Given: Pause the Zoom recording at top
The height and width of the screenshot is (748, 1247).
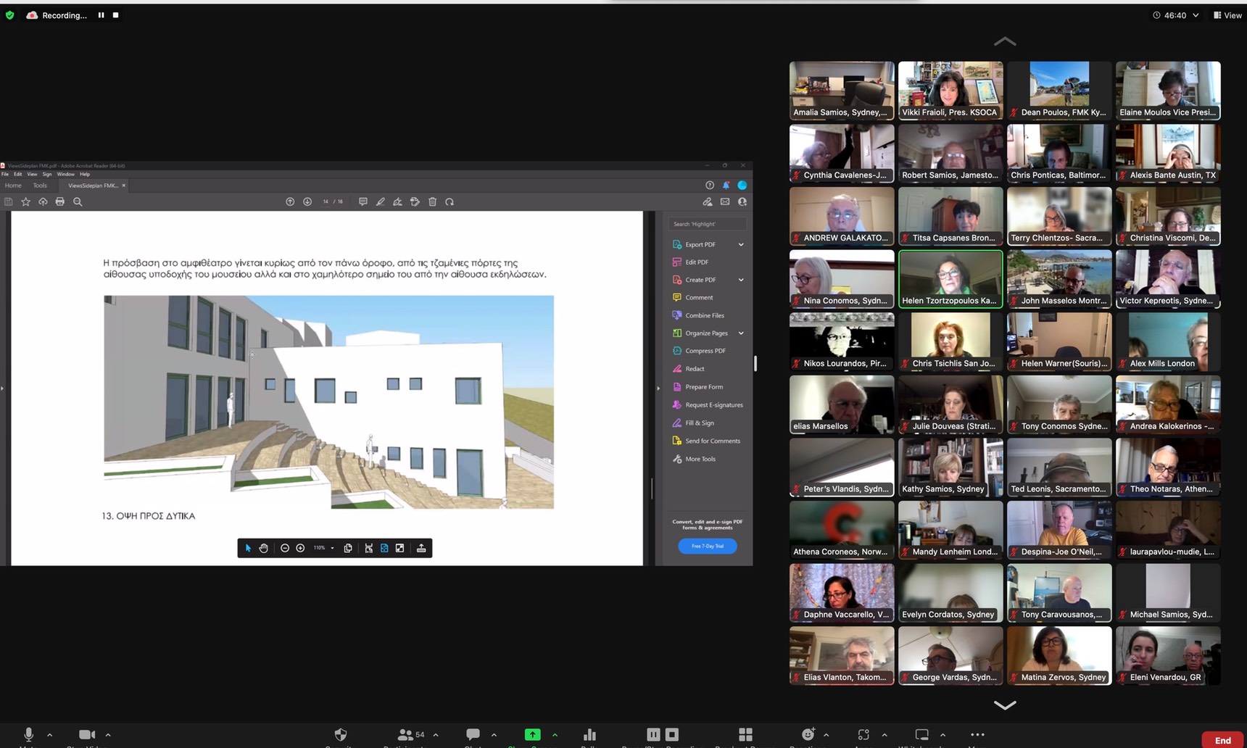Looking at the screenshot, I should click(101, 15).
